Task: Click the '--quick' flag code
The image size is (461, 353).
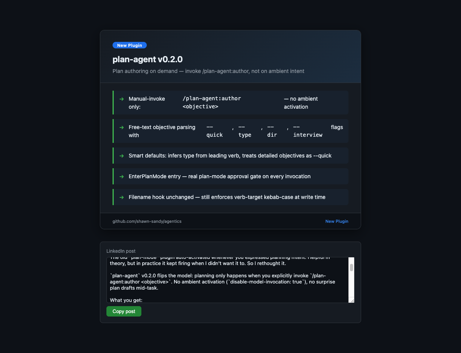Action: (215, 131)
